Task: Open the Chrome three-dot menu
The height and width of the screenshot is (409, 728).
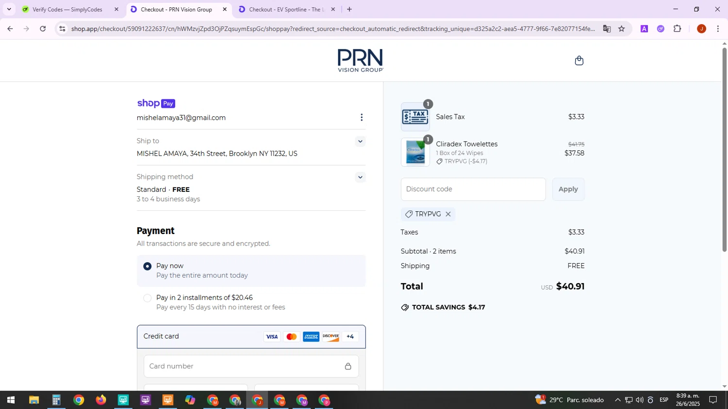Action: tap(718, 29)
